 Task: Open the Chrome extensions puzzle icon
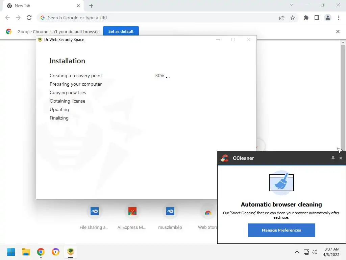[x=306, y=18]
